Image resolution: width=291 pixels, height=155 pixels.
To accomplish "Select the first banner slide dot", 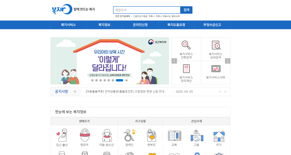I will click(92, 80).
